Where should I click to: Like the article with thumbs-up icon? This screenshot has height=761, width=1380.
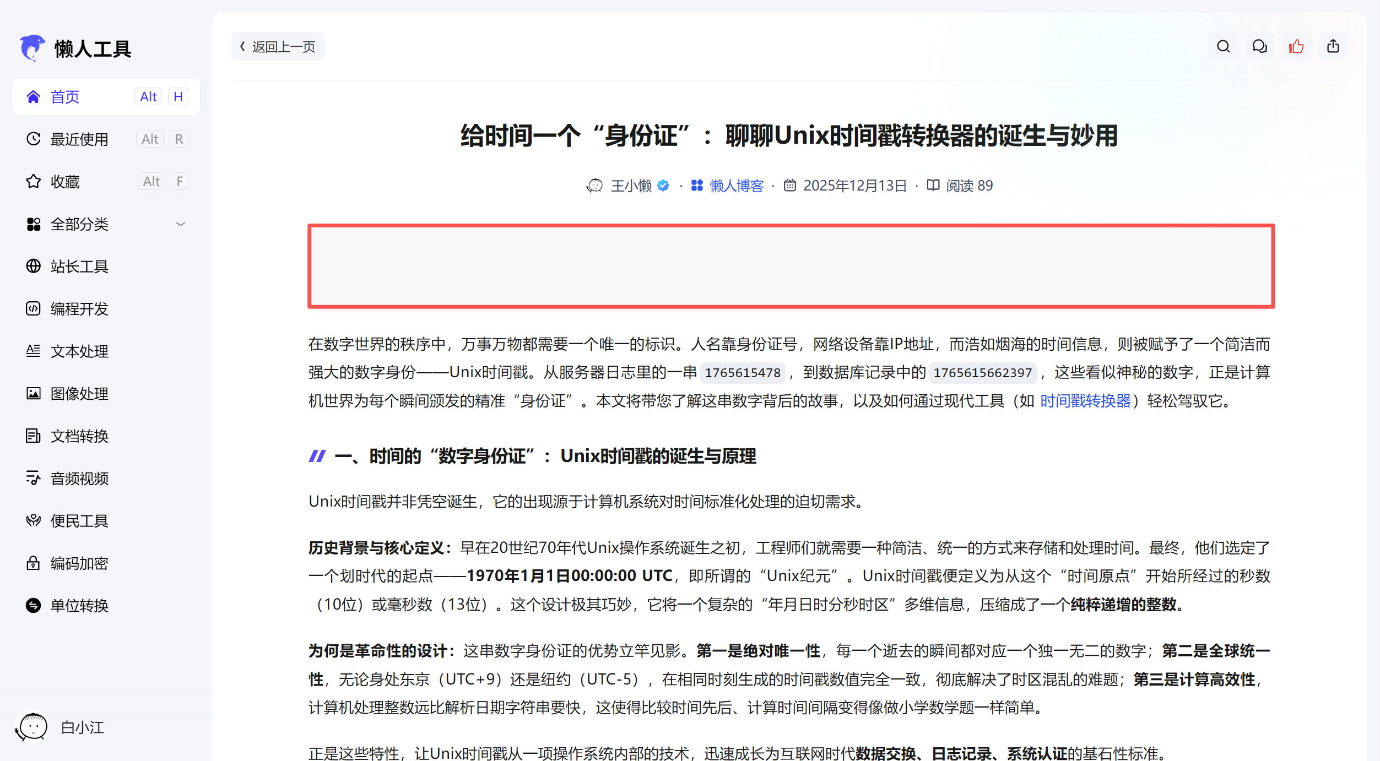[1296, 47]
